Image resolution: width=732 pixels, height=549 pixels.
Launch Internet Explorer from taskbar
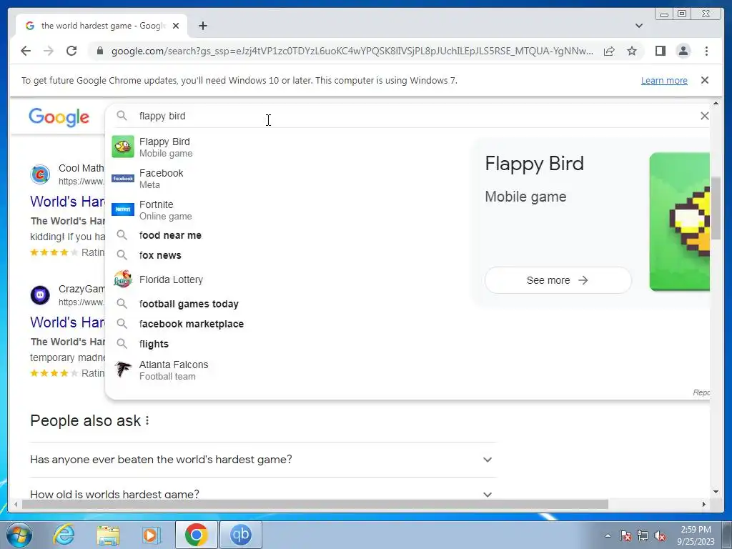(x=64, y=535)
